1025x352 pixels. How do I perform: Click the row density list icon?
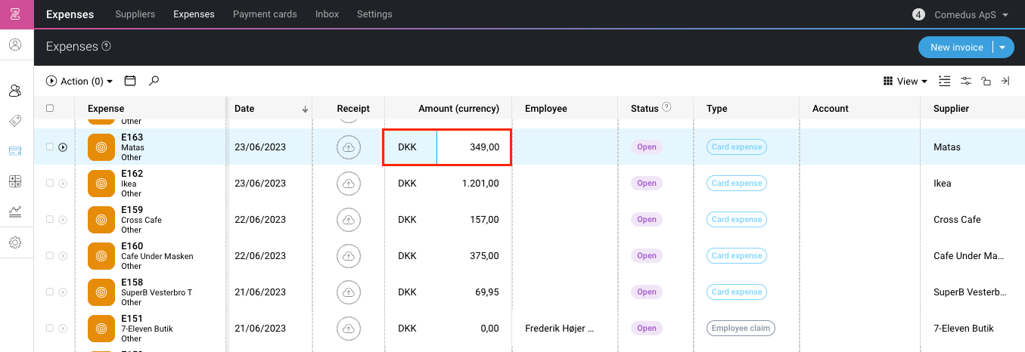click(945, 81)
